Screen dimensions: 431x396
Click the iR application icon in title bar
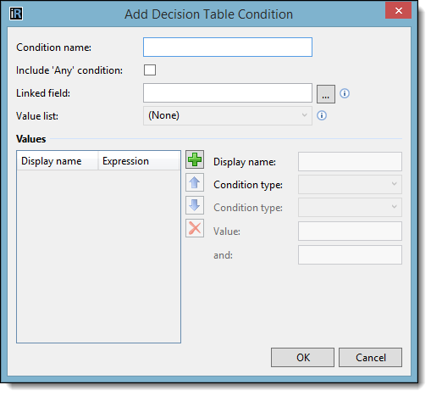pos(16,14)
